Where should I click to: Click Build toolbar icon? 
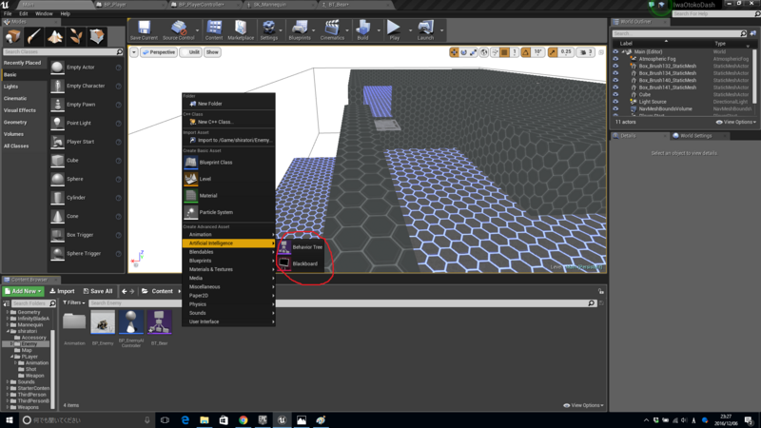tap(362, 30)
